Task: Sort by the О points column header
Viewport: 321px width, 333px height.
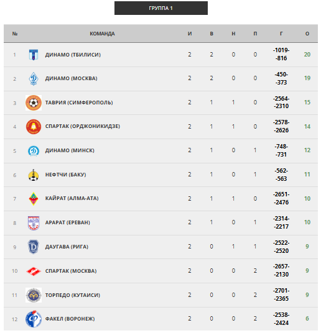Action: pyautogui.click(x=307, y=34)
